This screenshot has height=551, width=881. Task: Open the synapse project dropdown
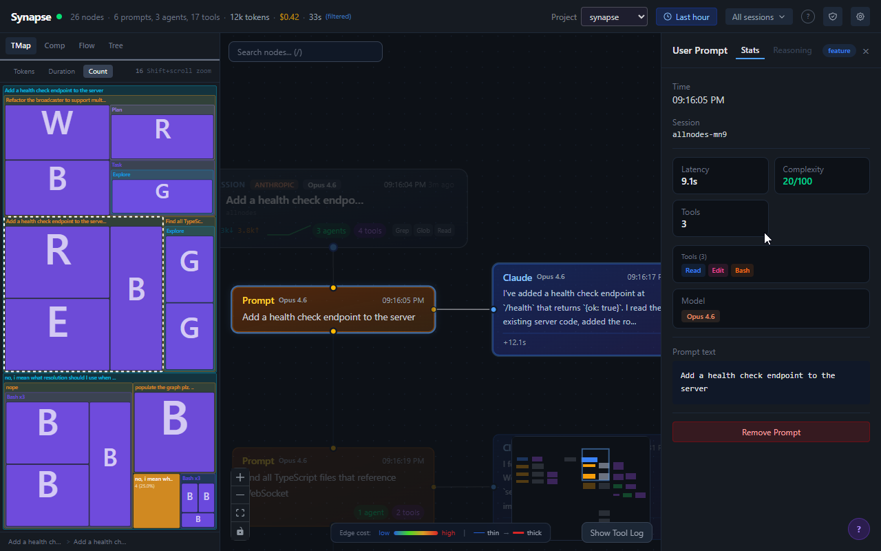pos(614,17)
